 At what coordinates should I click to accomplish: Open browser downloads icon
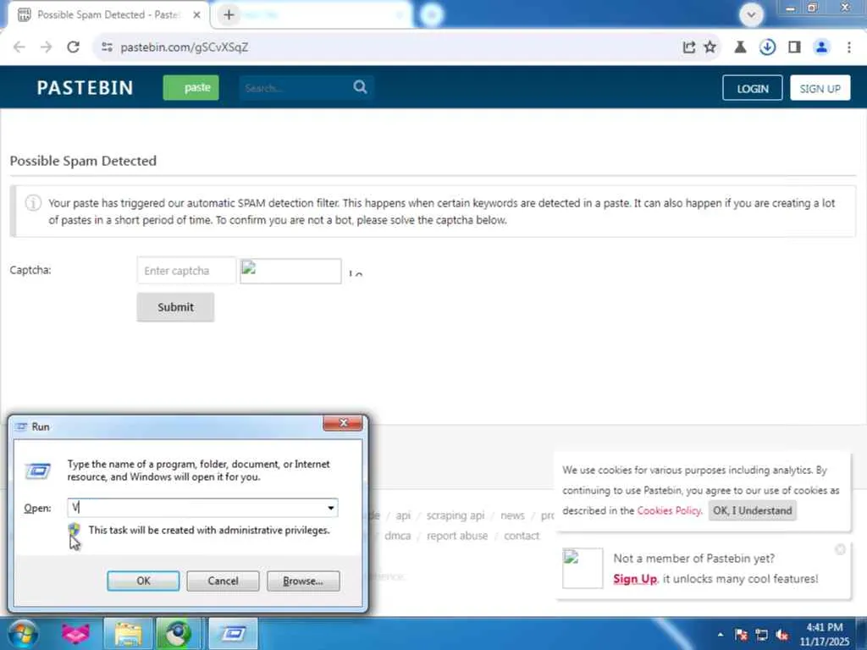pyautogui.click(x=767, y=47)
